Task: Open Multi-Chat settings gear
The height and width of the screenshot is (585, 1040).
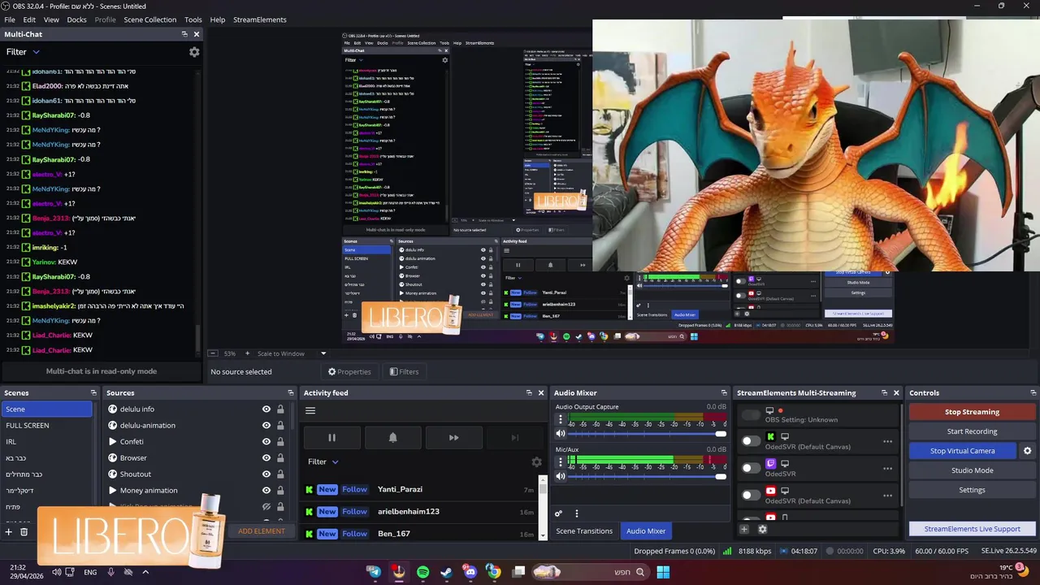Action: coord(194,52)
